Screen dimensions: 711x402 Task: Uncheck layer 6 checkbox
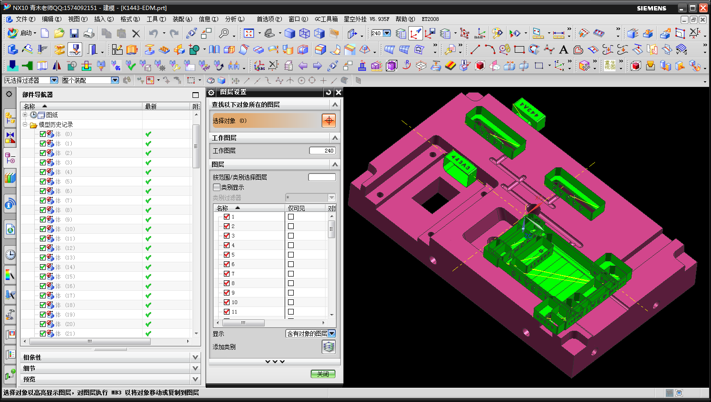227,264
